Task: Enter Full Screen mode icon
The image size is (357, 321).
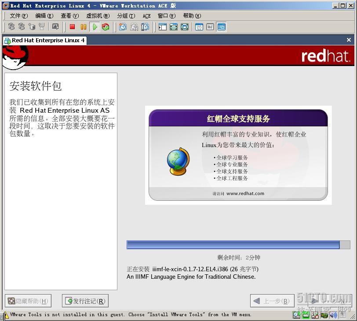Action: point(184,27)
